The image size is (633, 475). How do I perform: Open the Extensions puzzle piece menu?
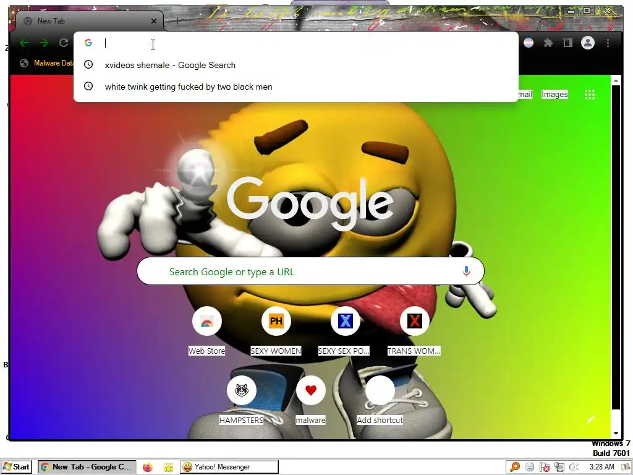click(548, 43)
